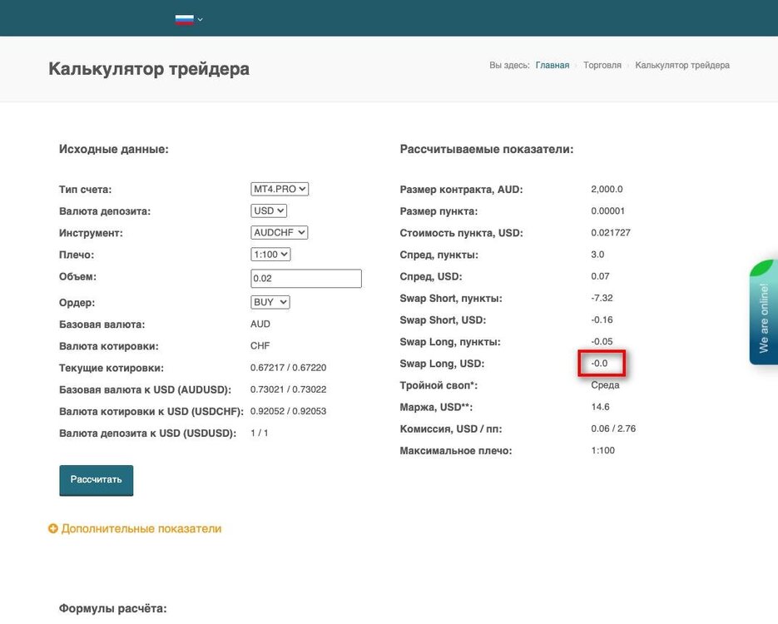
Task: Click the Максимальное плечо label
Action: point(455,451)
